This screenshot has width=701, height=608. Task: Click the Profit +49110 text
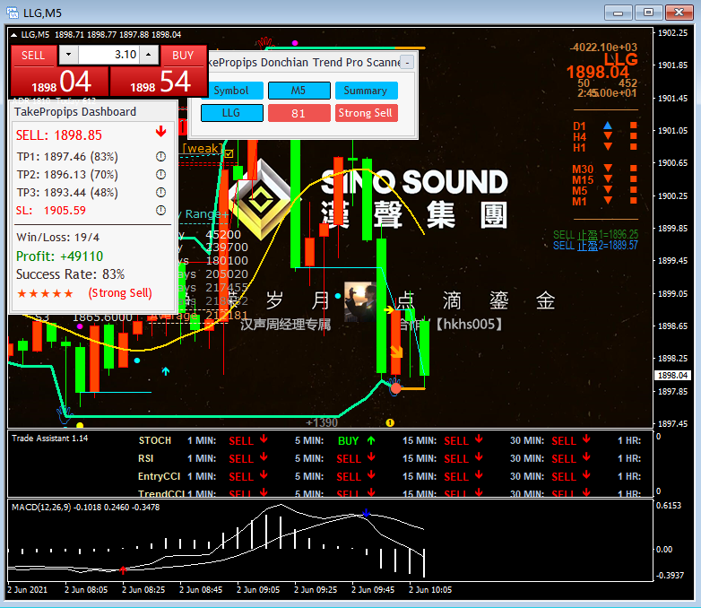59,256
